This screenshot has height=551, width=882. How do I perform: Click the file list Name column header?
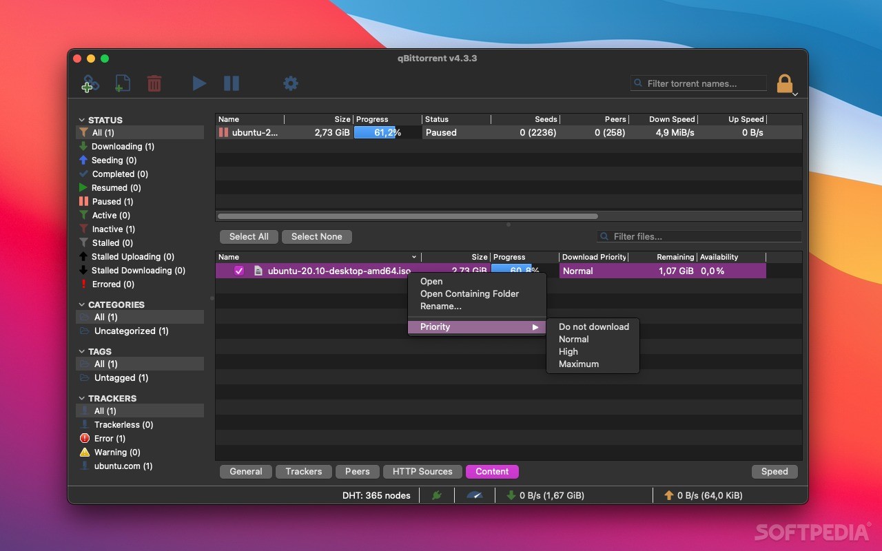tap(318, 257)
